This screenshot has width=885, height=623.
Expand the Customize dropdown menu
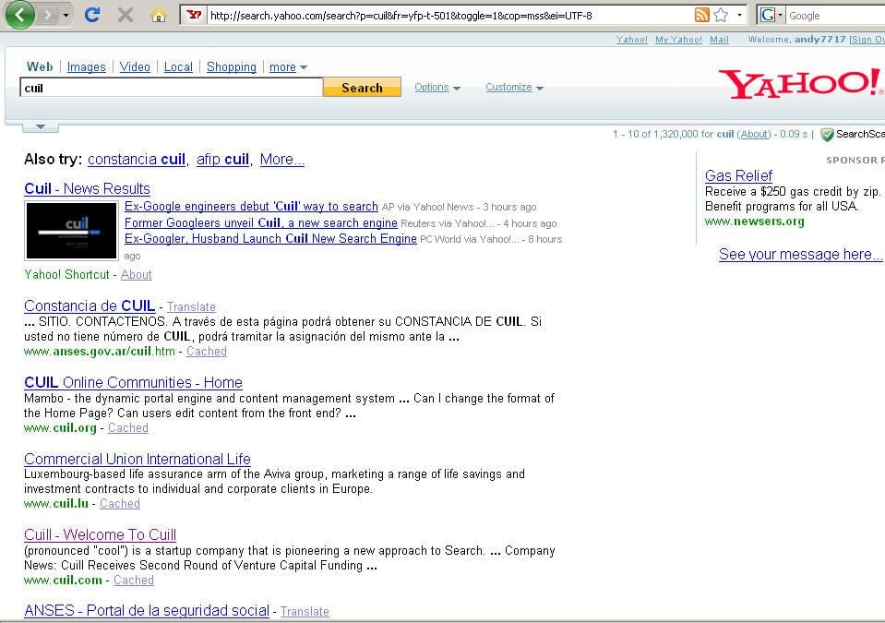pyautogui.click(x=514, y=88)
